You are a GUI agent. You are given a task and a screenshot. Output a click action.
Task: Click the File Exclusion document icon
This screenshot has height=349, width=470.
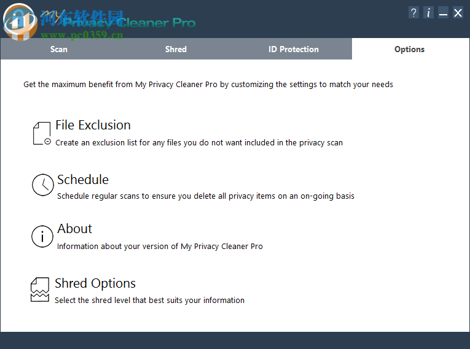pos(42,134)
